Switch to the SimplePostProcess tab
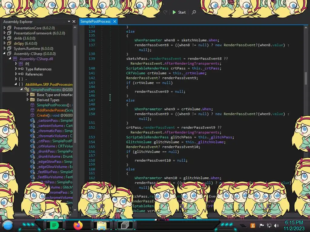This screenshot has width=310, height=232. [95, 21]
